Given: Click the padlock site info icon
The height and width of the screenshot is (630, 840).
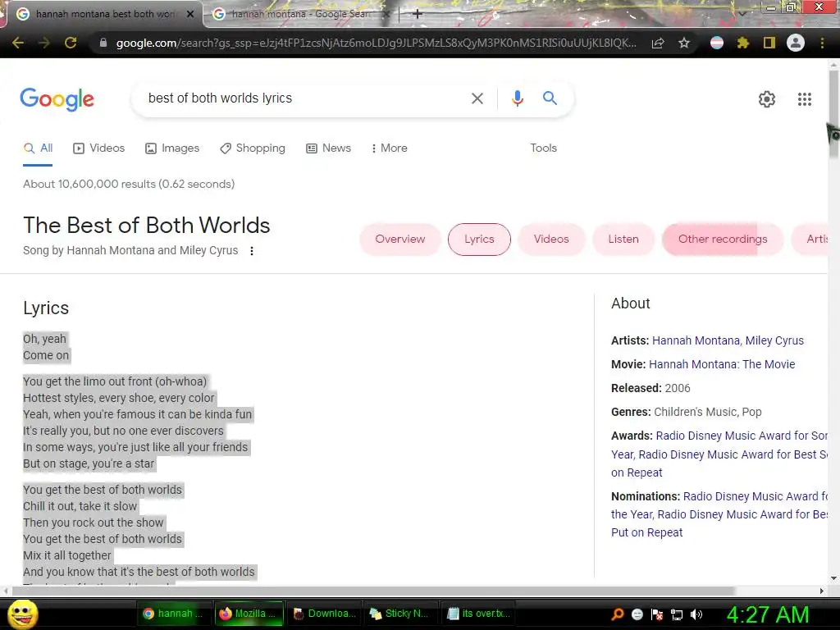Looking at the screenshot, I should [x=103, y=43].
